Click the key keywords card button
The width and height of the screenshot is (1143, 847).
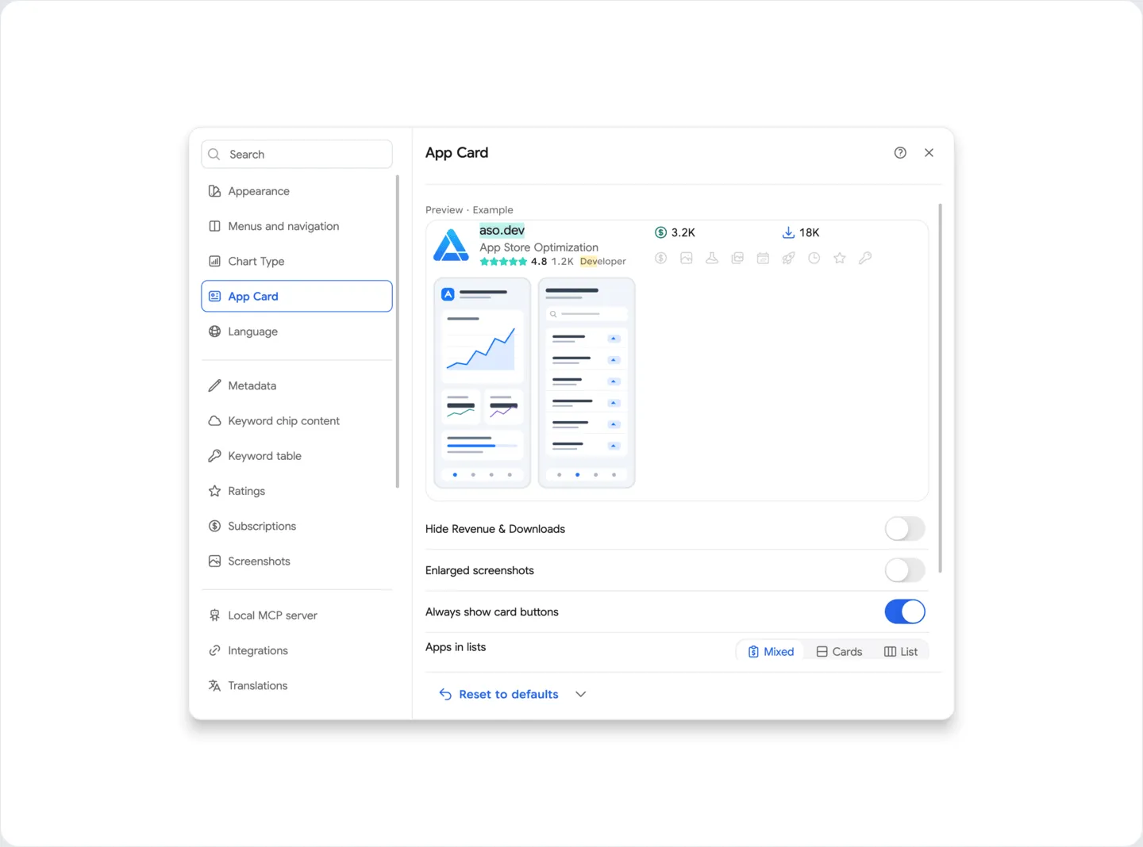click(865, 258)
